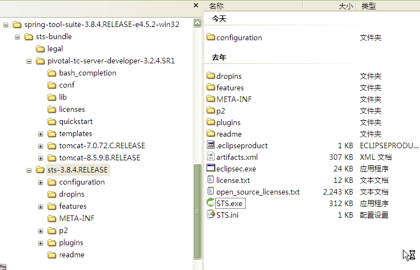Close the folder tree pane

[196, 6]
